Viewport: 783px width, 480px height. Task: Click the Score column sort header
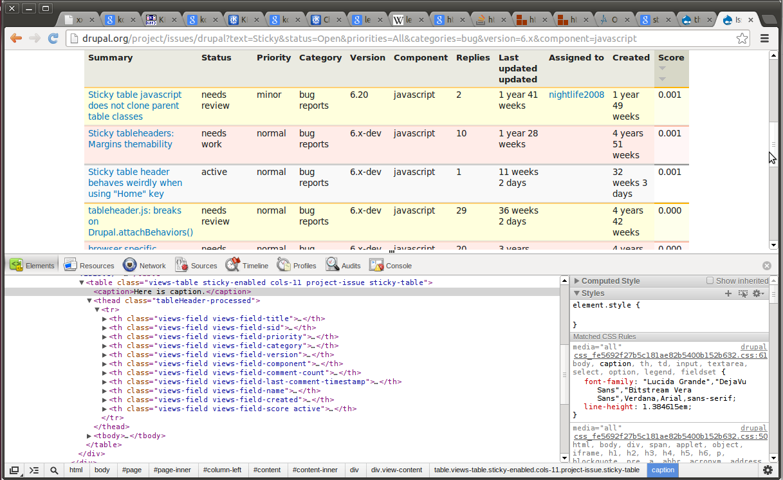pos(670,57)
